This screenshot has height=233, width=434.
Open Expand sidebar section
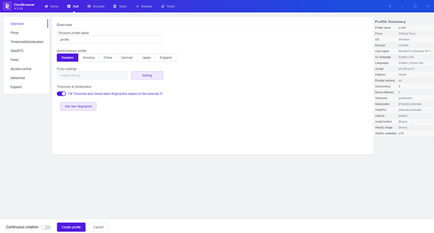point(16,87)
